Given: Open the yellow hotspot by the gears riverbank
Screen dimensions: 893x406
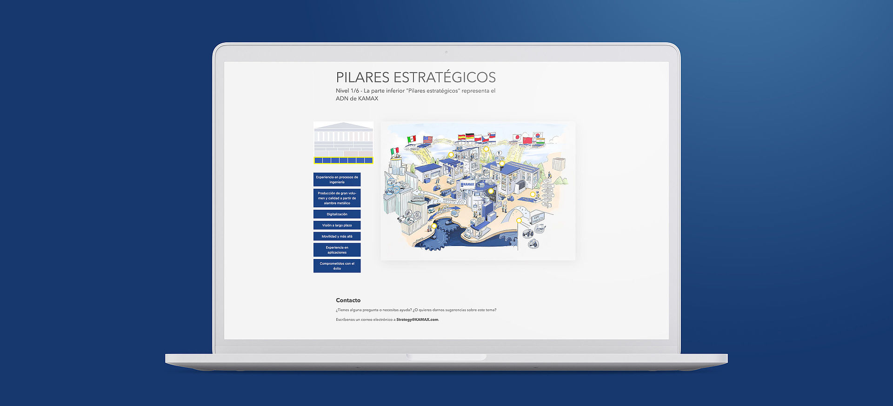Looking at the screenshot, I should click(x=434, y=226).
